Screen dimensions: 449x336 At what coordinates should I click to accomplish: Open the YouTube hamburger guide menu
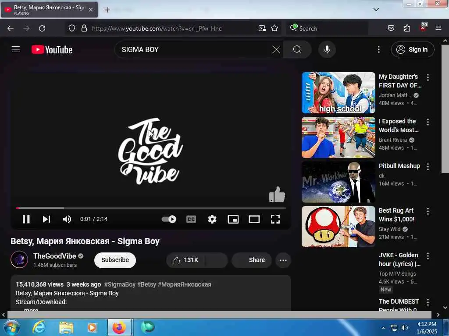click(16, 49)
